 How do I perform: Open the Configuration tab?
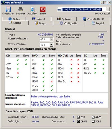[69, 23]
